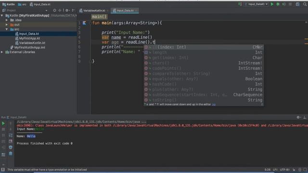Image resolution: width=308 pixels, height=173 pixels.
Task: Choose get(index: Int) completion suggestion
Action: pos(204,58)
